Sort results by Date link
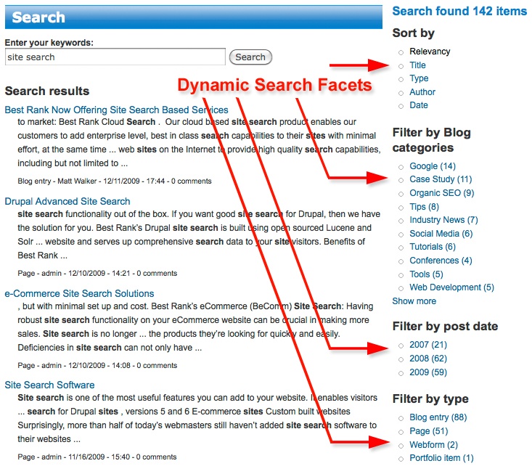 tap(419, 105)
